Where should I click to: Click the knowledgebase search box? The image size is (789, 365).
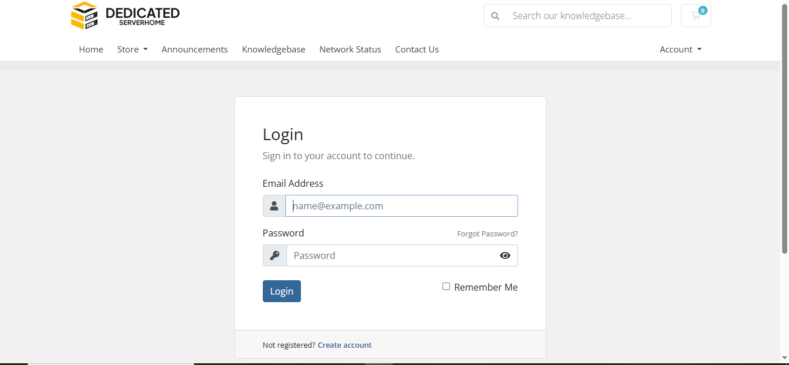coord(586,16)
